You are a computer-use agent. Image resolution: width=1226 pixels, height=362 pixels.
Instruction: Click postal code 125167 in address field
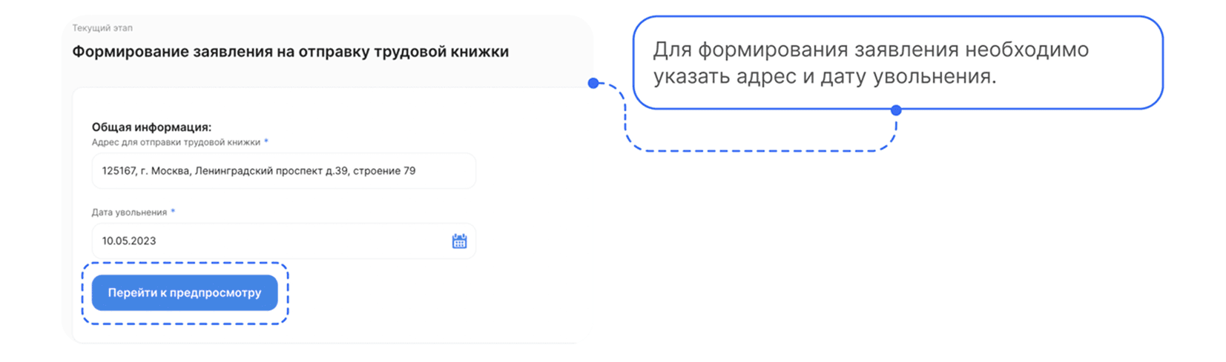pyautogui.click(x=119, y=171)
